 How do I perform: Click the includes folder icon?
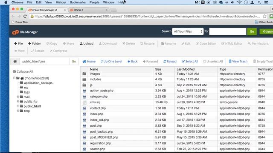click(x=84, y=79)
